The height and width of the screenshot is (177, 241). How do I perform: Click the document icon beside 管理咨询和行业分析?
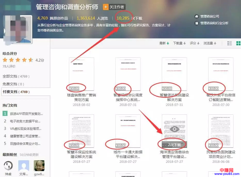(x=197, y=23)
